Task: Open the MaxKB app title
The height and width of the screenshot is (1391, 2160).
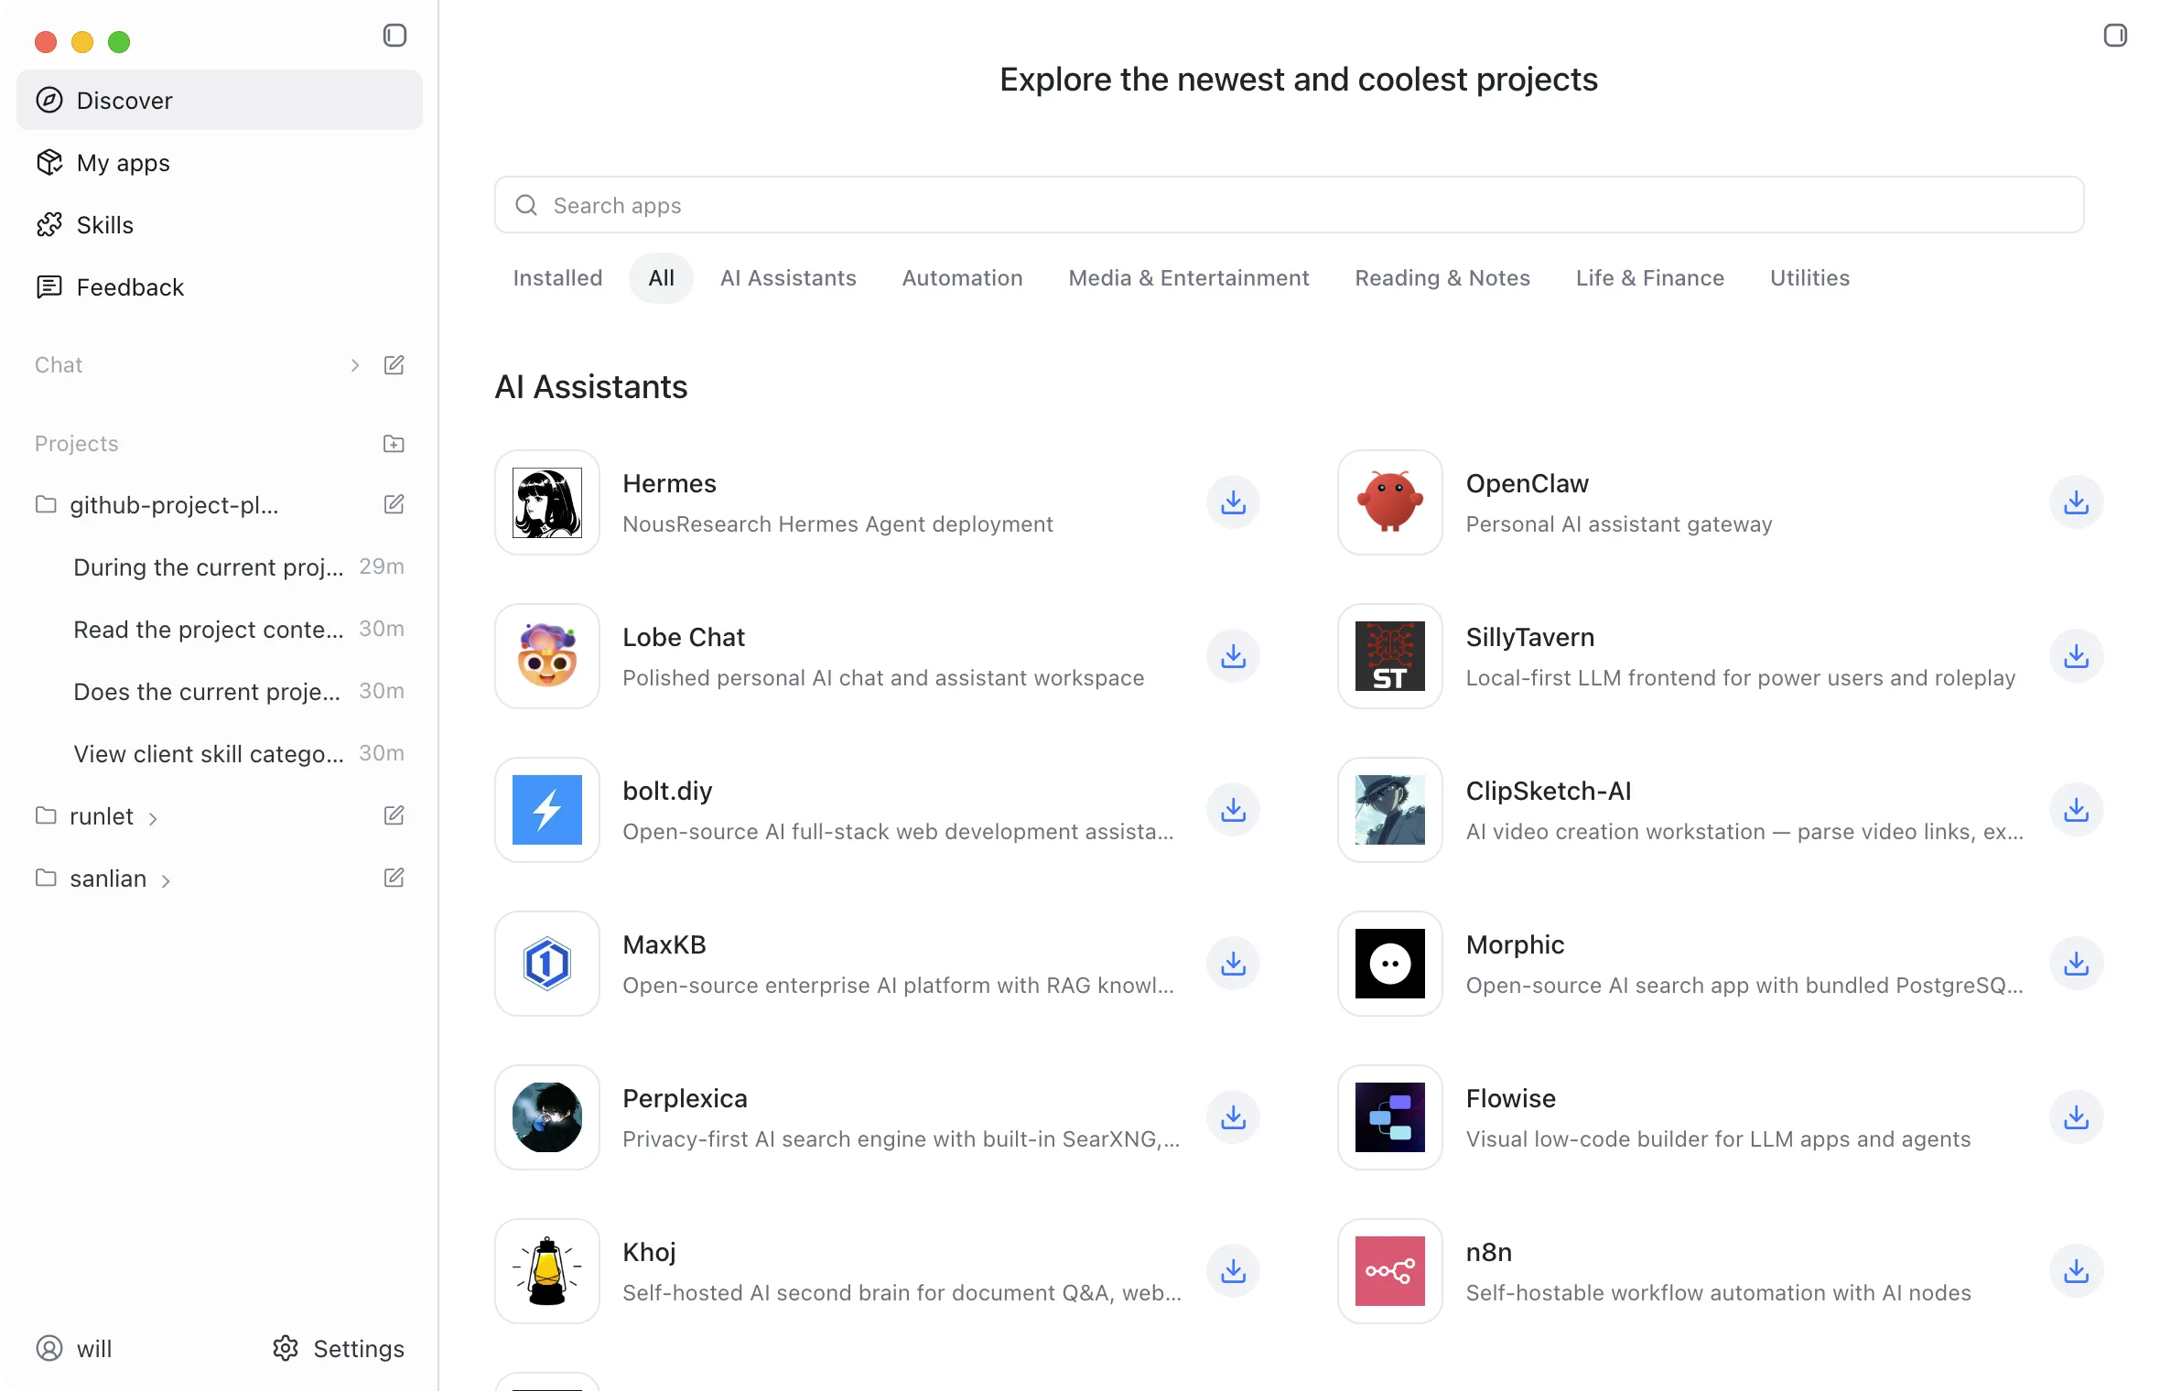Action: point(664,944)
